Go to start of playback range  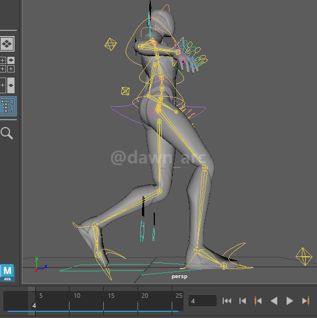coord(227,301)
